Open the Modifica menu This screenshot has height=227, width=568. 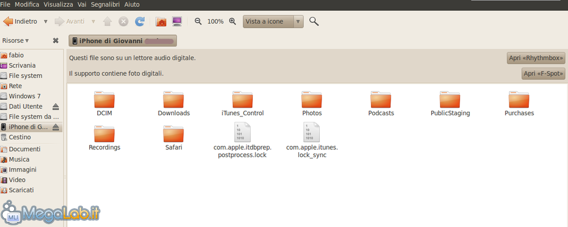(27, 5)
